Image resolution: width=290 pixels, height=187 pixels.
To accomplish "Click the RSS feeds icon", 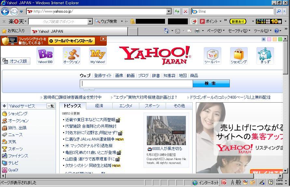I will (x=178, y=31).
